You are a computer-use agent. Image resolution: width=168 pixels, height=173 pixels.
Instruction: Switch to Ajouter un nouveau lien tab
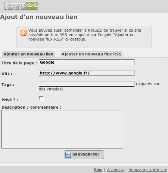point(28,54)
